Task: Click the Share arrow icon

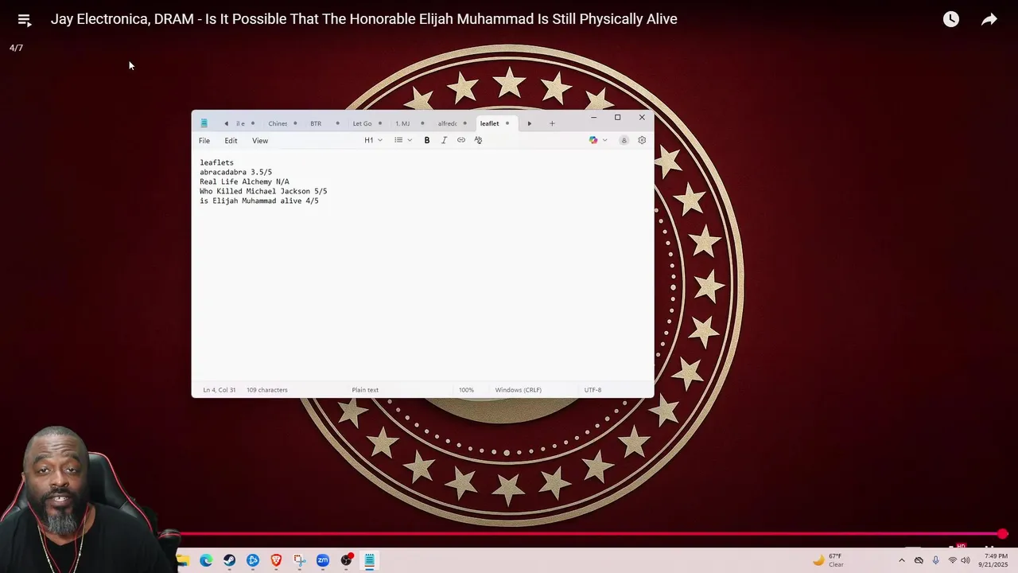Action: (989, 19)
